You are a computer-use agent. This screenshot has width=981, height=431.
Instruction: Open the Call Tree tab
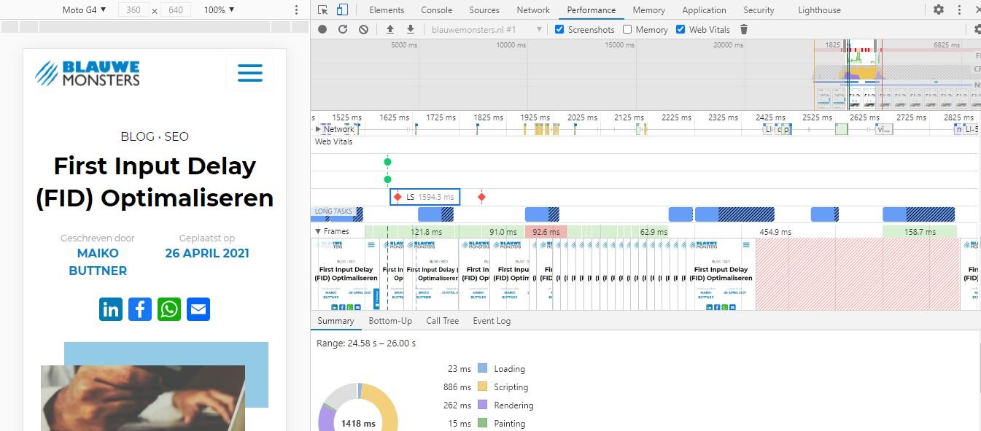click(x=443, y=321)
